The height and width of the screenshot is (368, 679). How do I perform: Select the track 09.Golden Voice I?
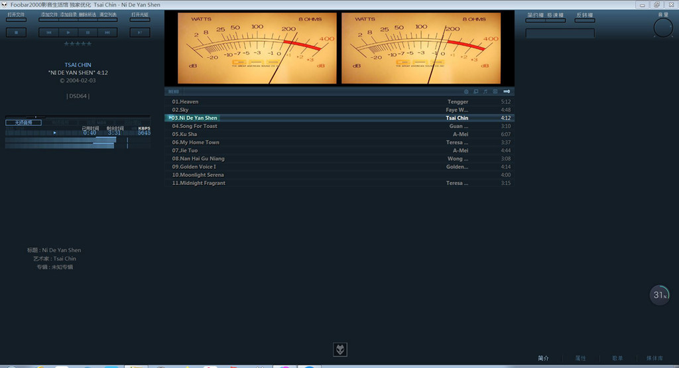coord(339,166)
